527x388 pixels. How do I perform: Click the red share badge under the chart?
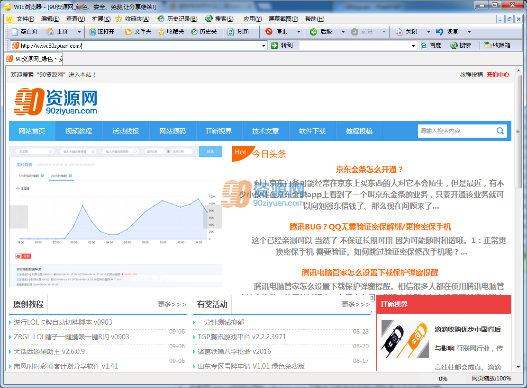pos(23,256)
